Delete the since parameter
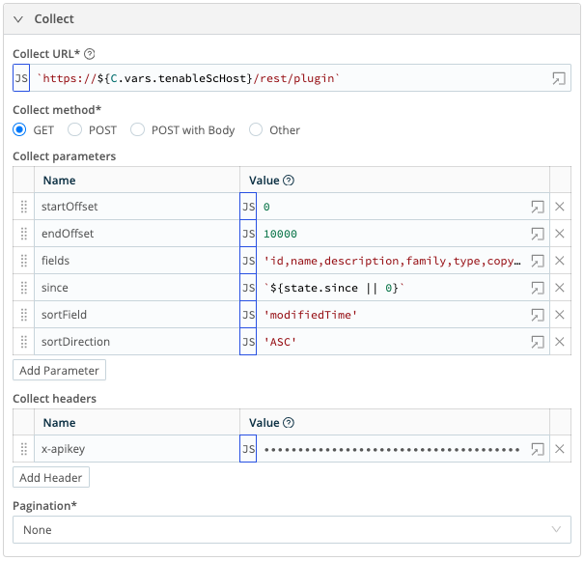 pos(560,288)
